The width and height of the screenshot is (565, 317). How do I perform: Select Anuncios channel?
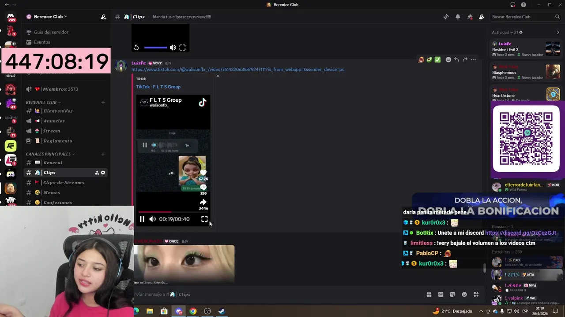coord(65,121)
